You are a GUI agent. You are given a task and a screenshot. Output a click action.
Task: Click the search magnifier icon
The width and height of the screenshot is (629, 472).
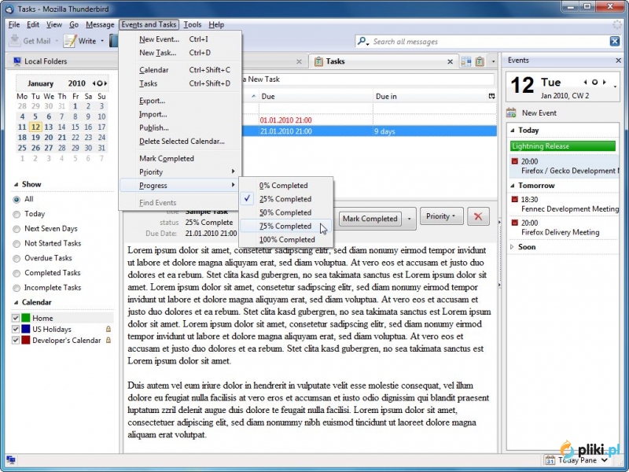tap(362, 42)
